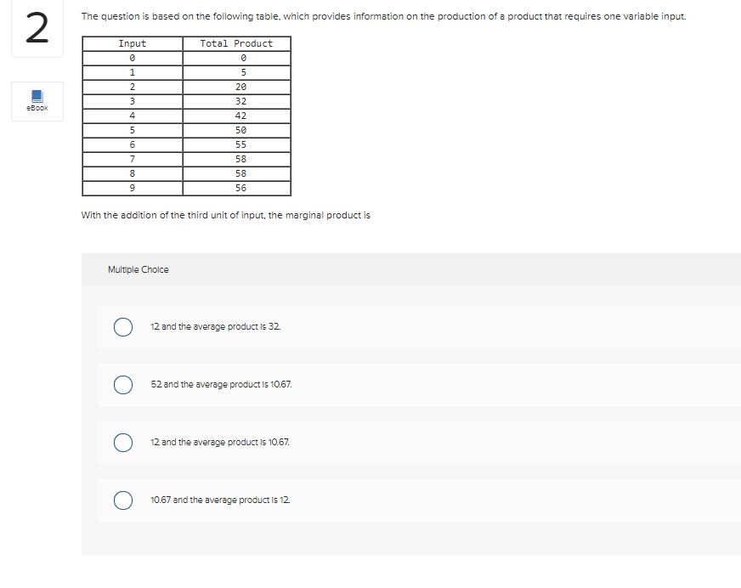Click the table cell showing input 3
The image size is (741, 588).
pos(132,101)
